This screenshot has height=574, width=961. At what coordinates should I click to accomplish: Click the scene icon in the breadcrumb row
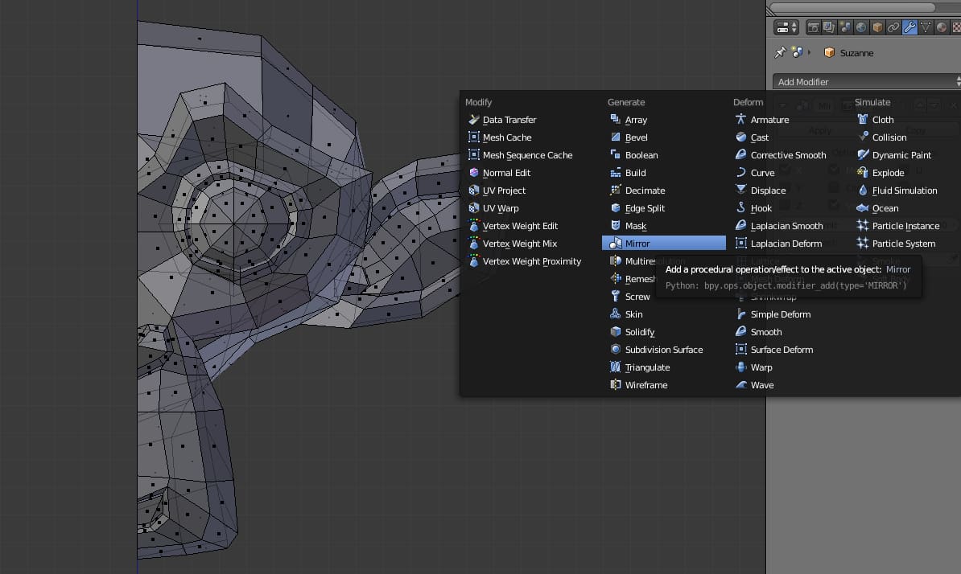[797, 52]
